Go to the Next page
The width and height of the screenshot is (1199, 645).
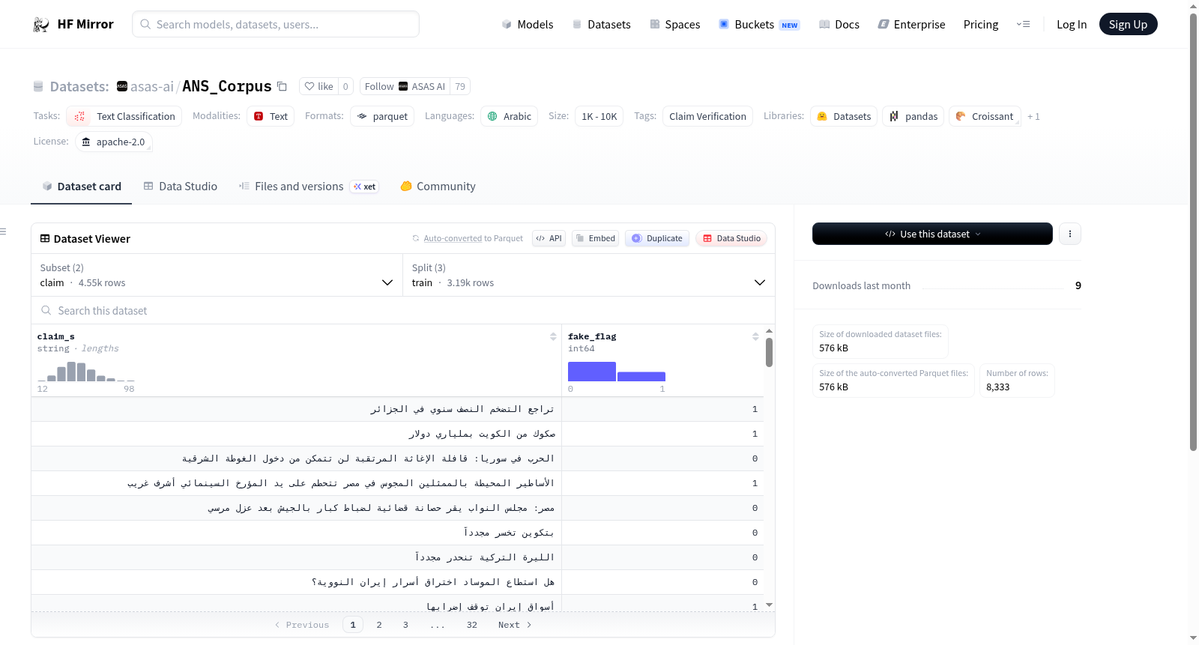pyautogui.click(x=515, y=625)
